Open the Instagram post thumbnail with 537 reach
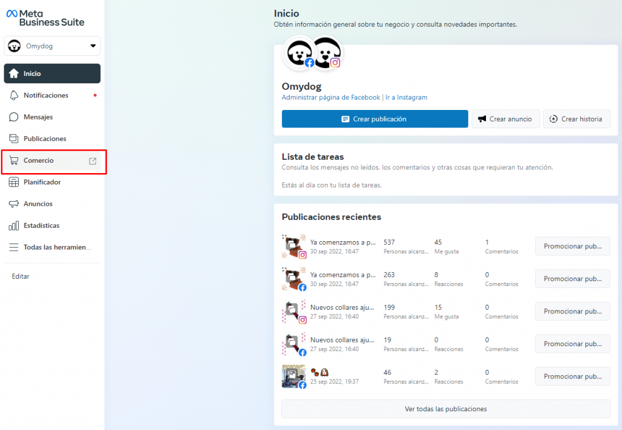Image resolution: width=622 pixels, height=430 pixels. [x=294, y=247]
